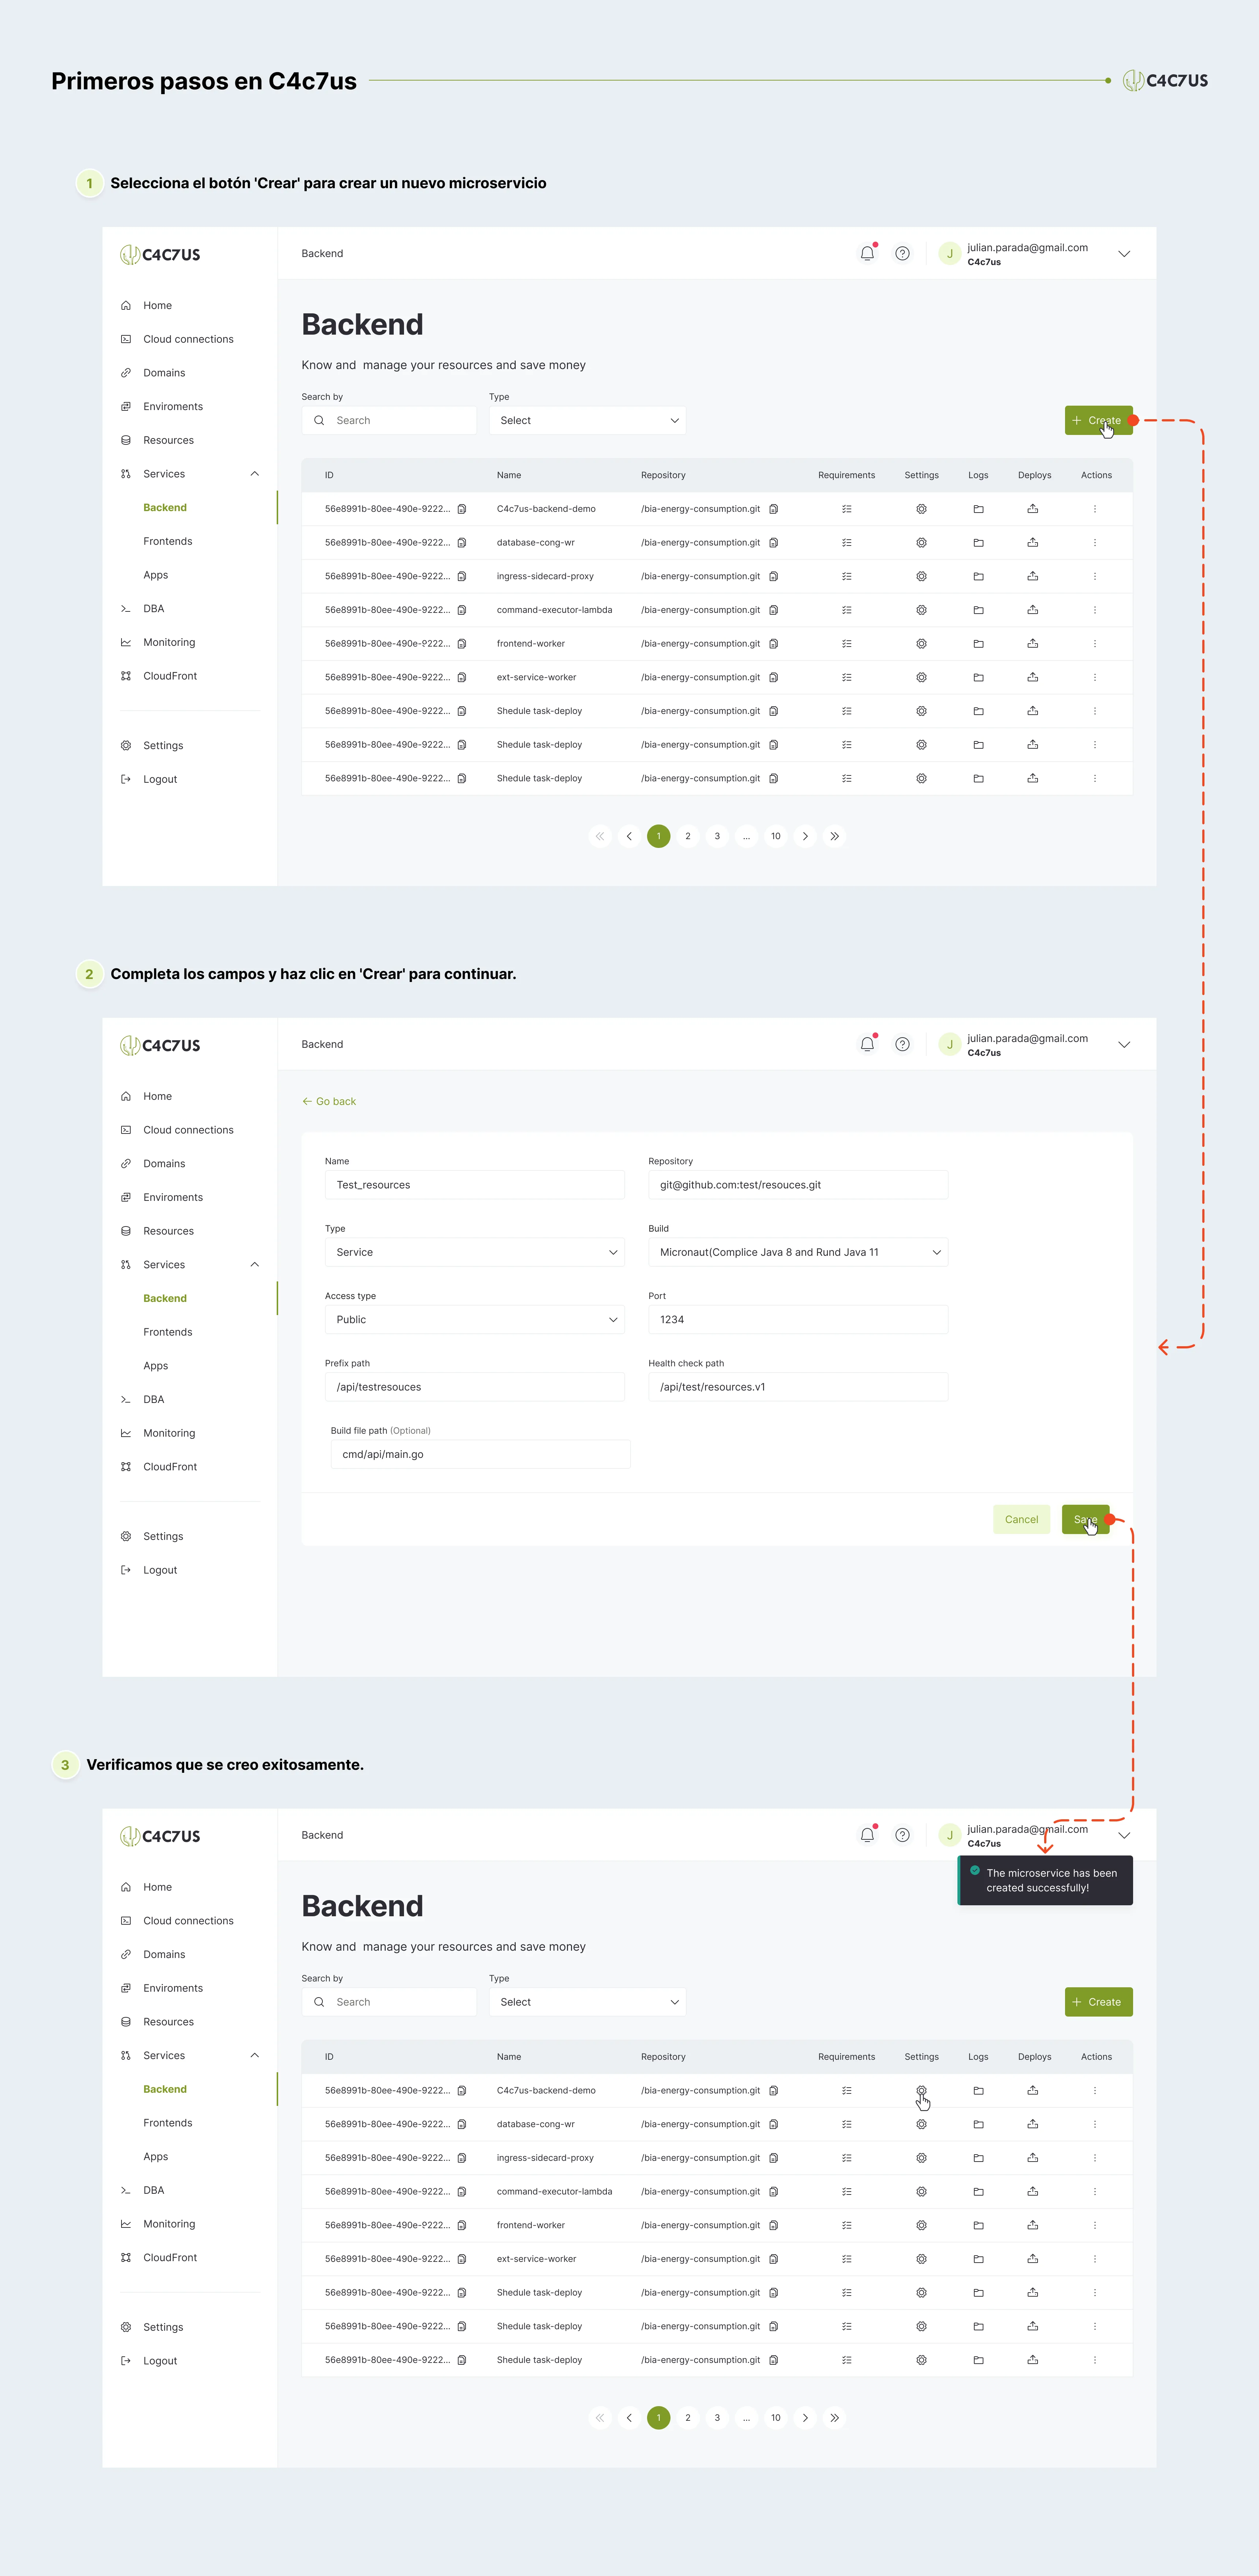View requirements for database-cong-wr in step 3
Viewport: 1259px width, 2576px height.
pyautogui.click(x=846, y=2124)
